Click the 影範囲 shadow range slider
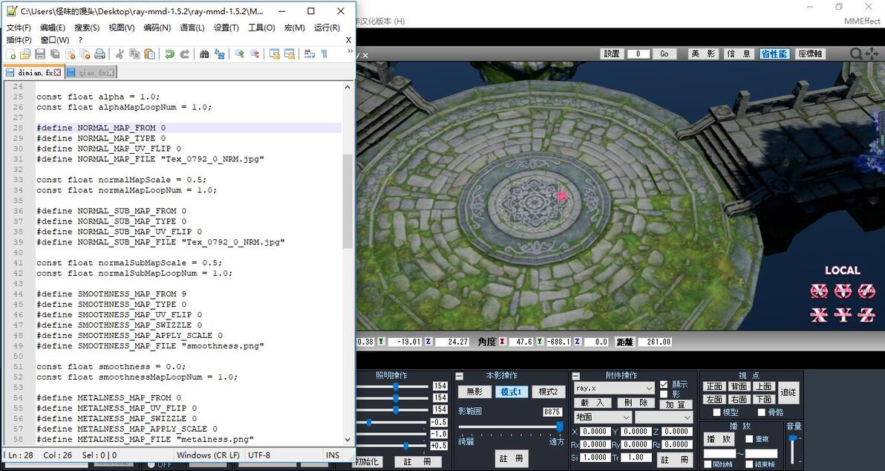Viewport: 885px width, 471px height. point(511,426)
